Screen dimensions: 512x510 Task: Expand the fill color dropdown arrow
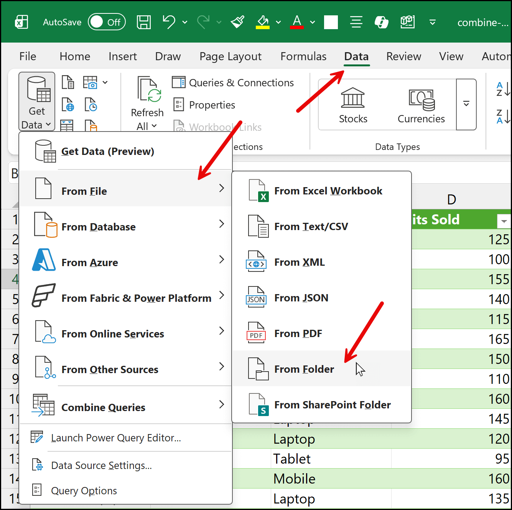coord(278,22)
